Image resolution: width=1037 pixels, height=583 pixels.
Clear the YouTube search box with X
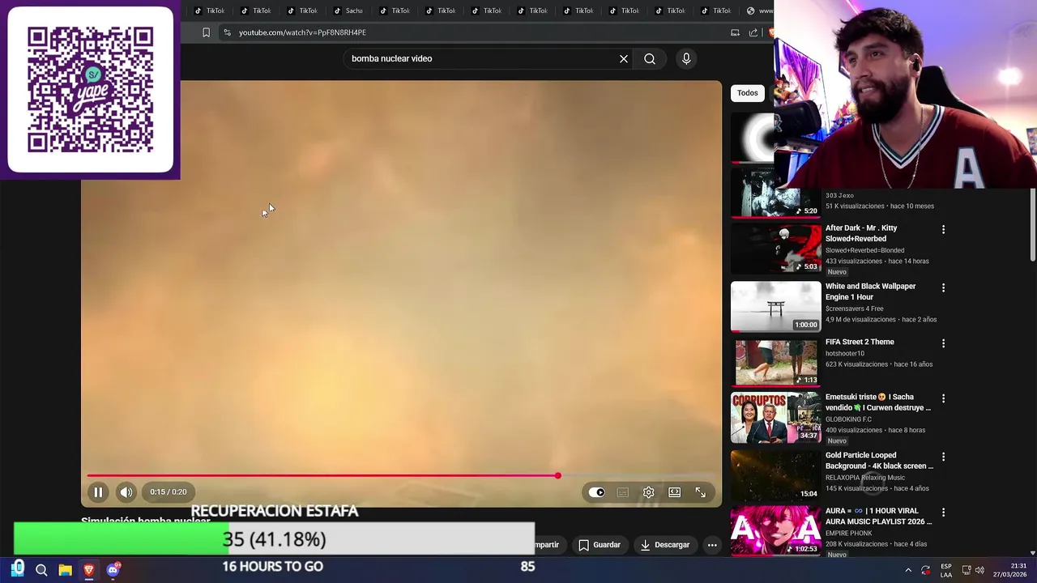(x=624, y=58)
